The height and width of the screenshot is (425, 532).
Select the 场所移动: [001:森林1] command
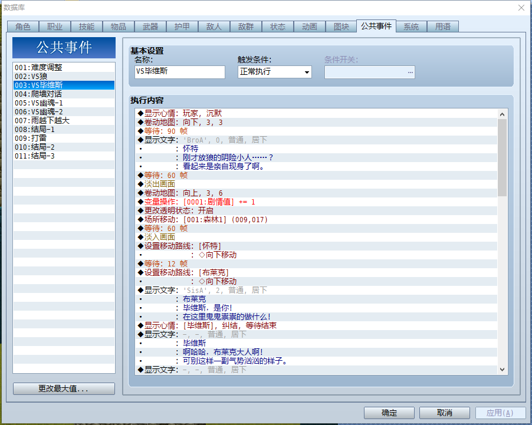pos(316,219)
